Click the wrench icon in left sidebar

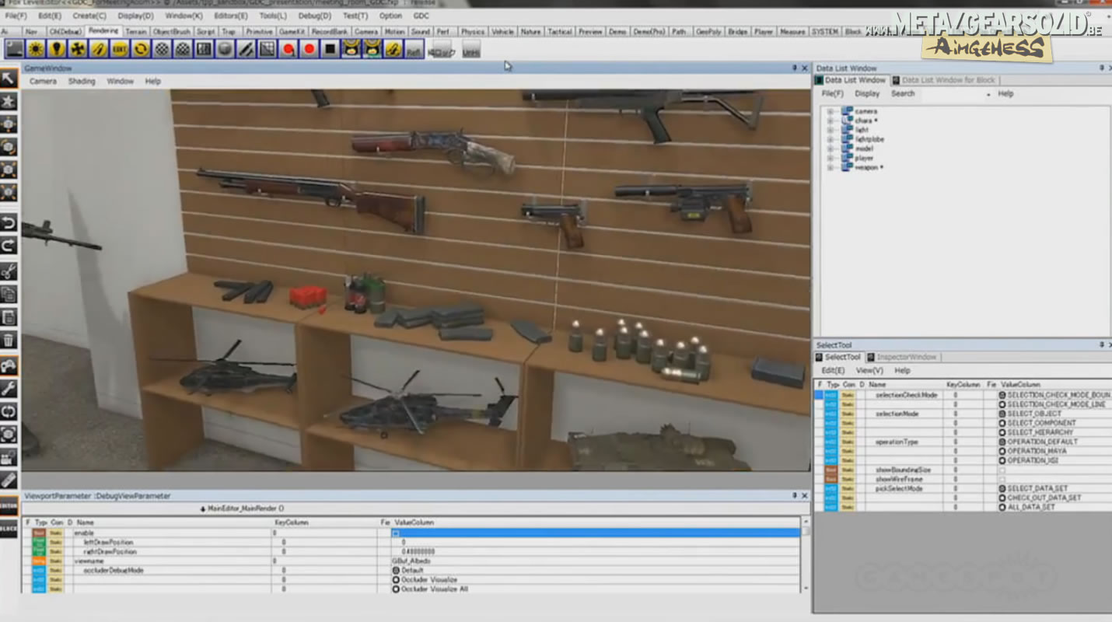[x=9, y=388]
